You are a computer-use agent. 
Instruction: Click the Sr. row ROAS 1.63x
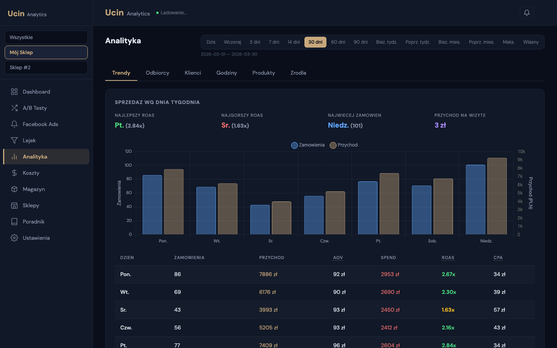pyautogui.click(x=448, y=310)
